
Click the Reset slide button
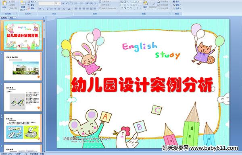[31, 5]
